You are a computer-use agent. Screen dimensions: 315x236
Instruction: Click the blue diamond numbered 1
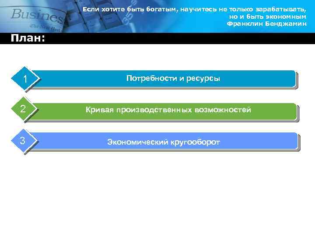coord(25,79)
